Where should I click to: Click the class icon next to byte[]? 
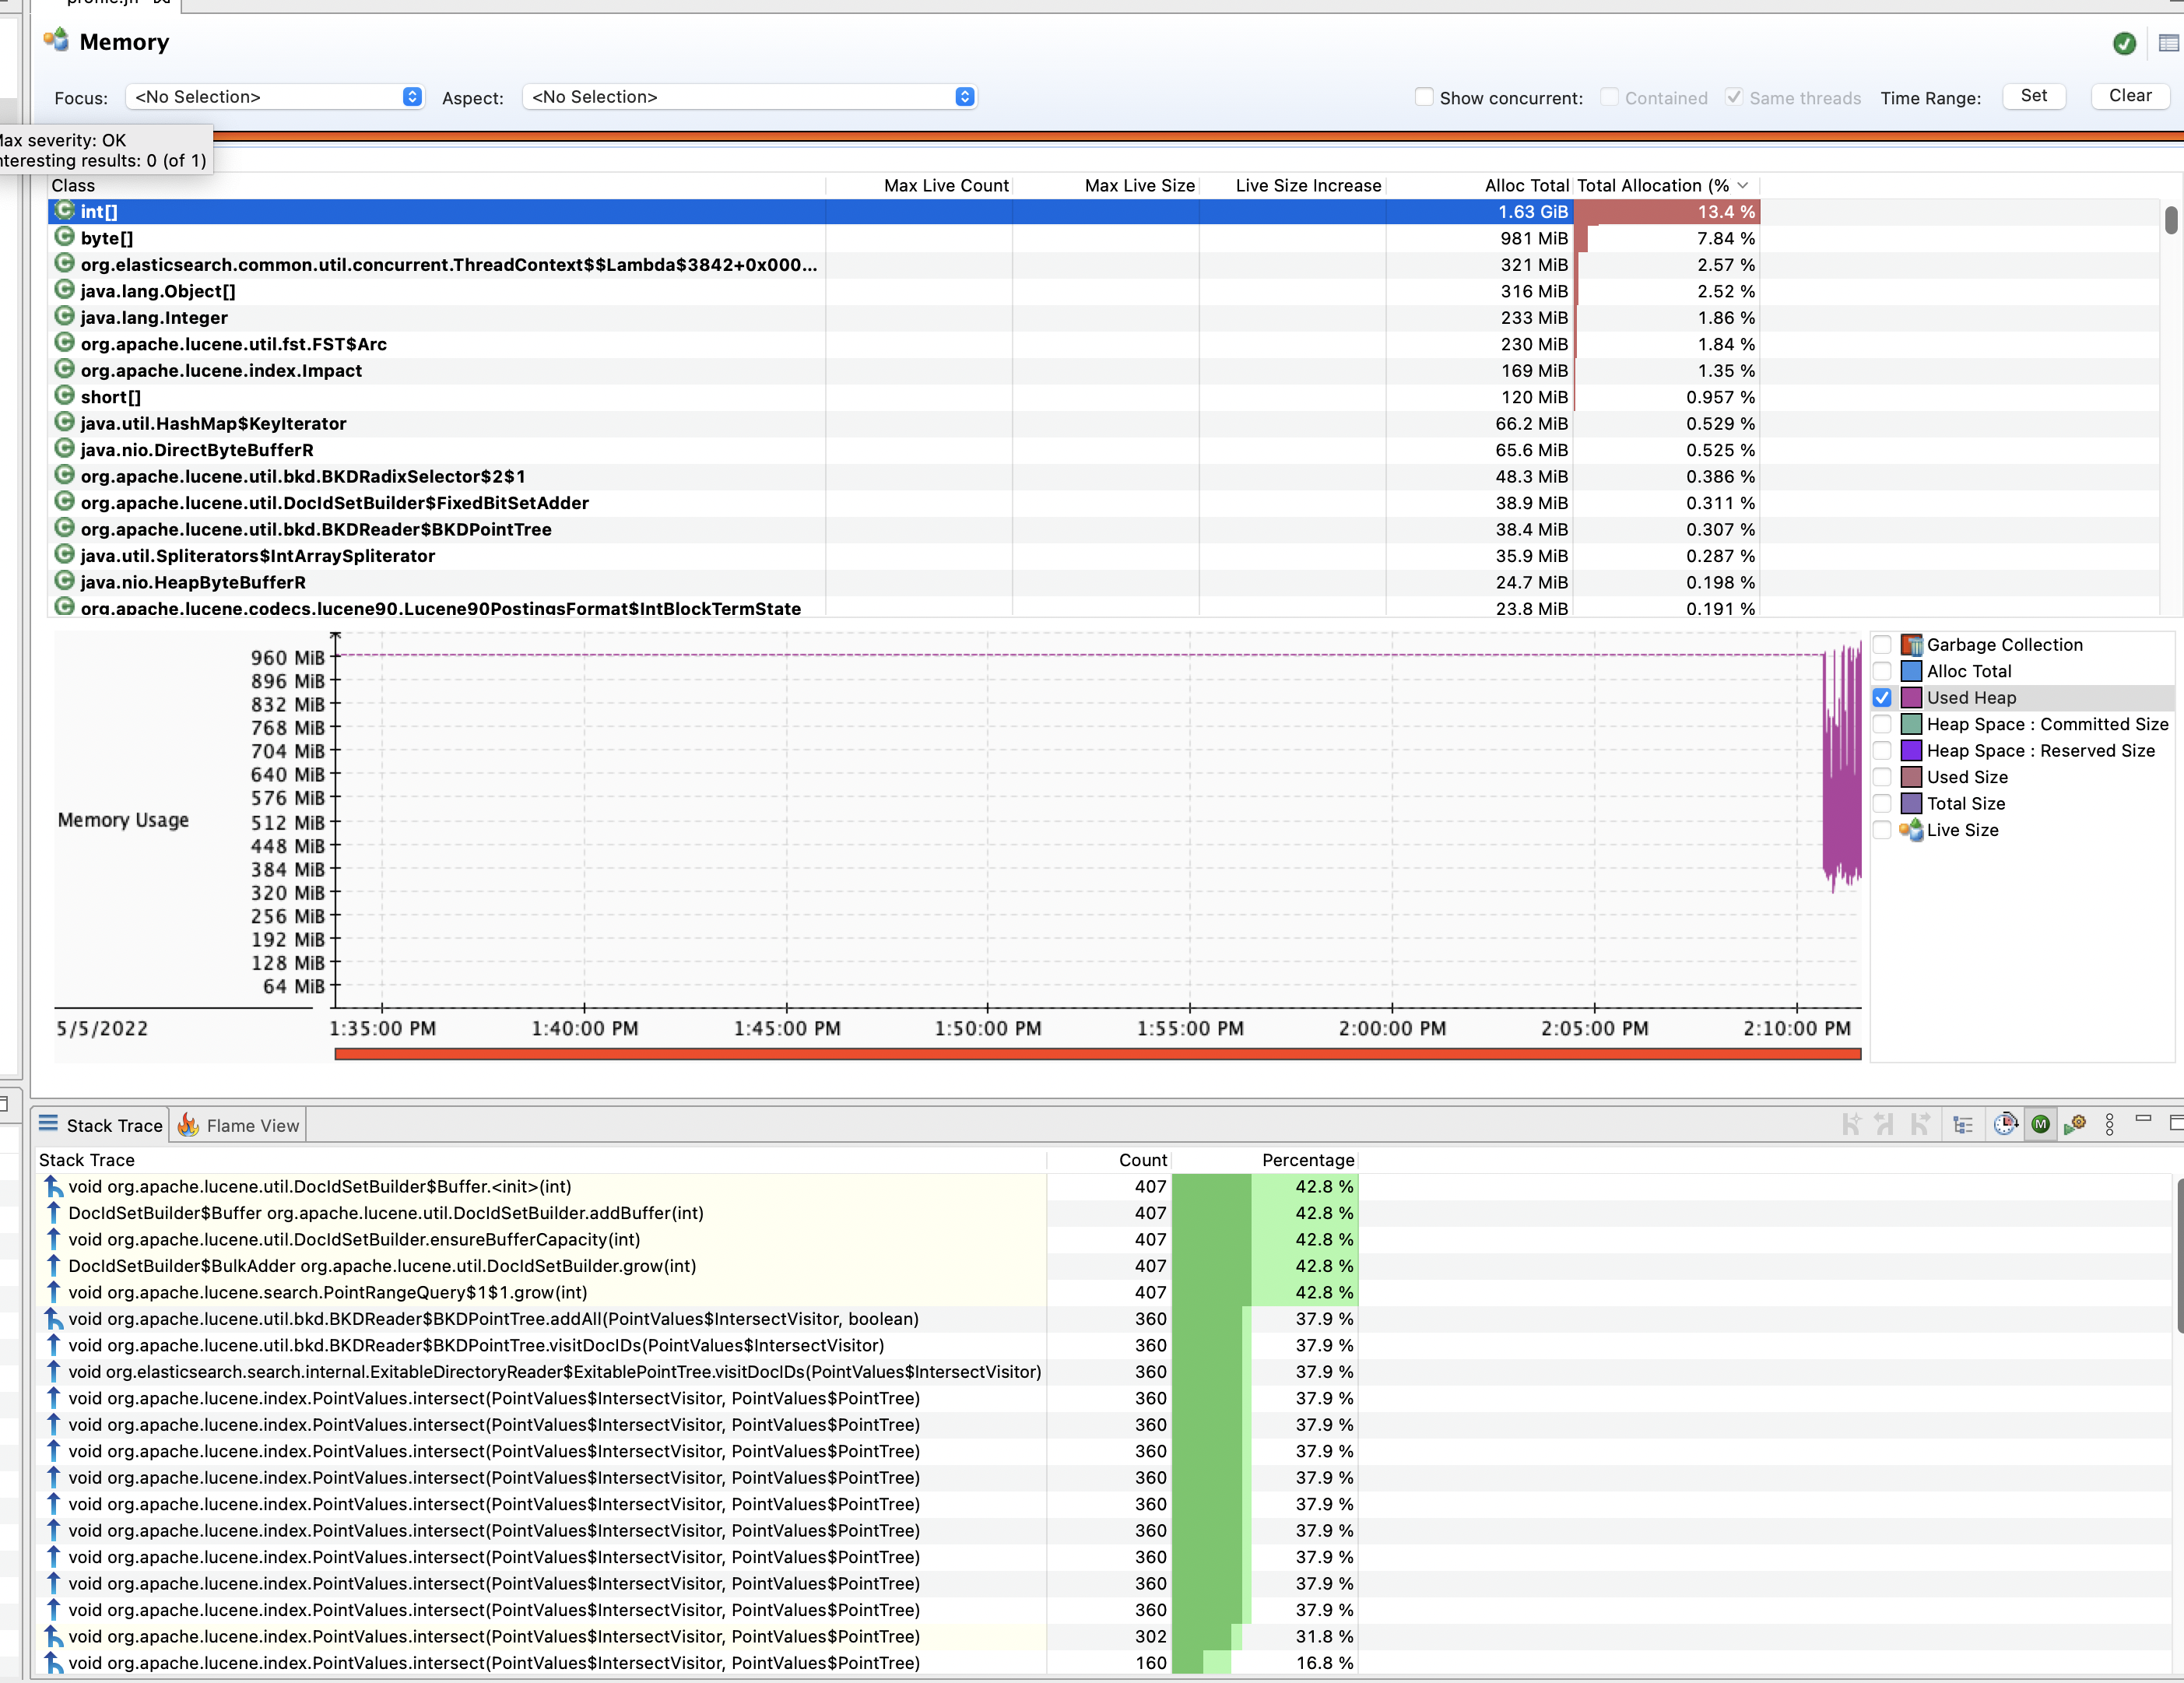click(64, 238)
